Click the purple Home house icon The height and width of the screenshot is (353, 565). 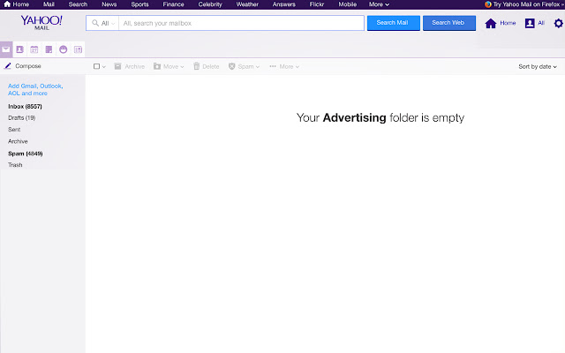pos(491,23)
